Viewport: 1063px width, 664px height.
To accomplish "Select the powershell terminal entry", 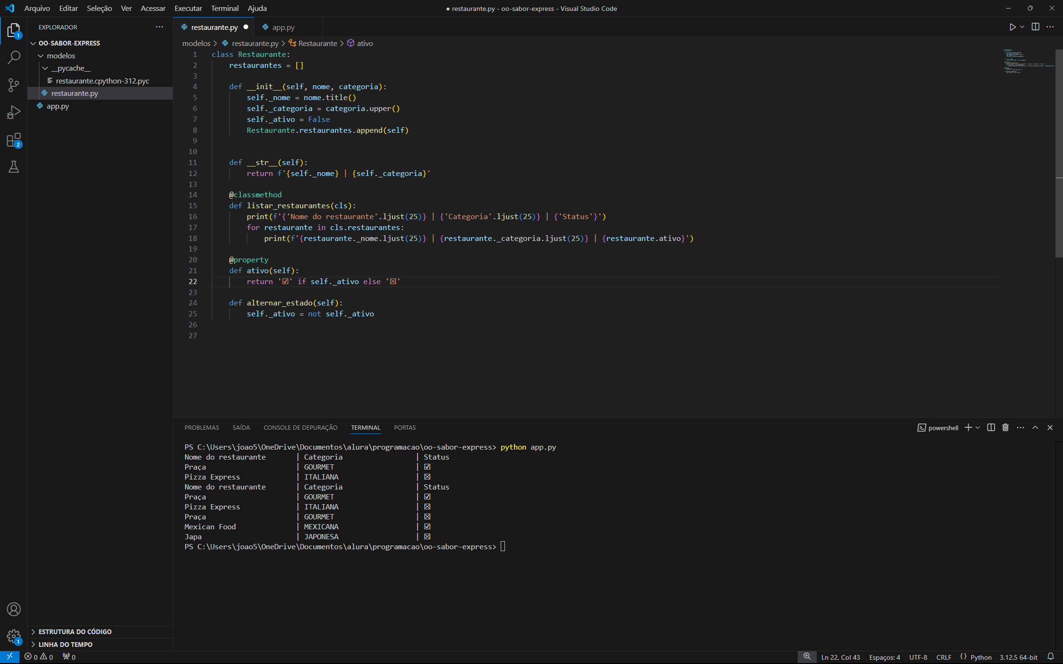I will [x=938, y=428].
